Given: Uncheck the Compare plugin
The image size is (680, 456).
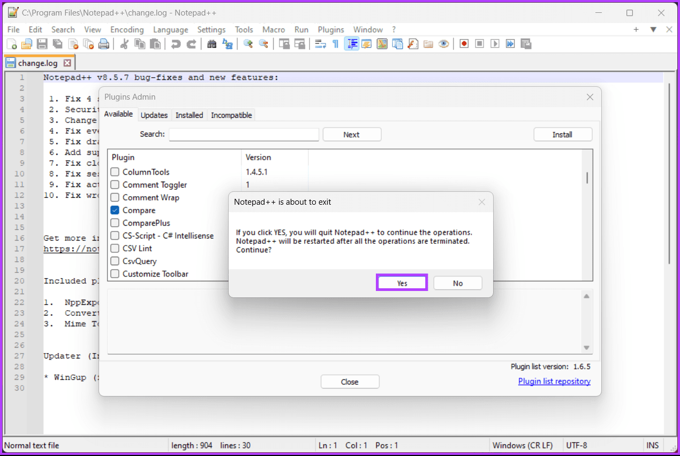Looking at the screenshot, I should coord(115,210).
